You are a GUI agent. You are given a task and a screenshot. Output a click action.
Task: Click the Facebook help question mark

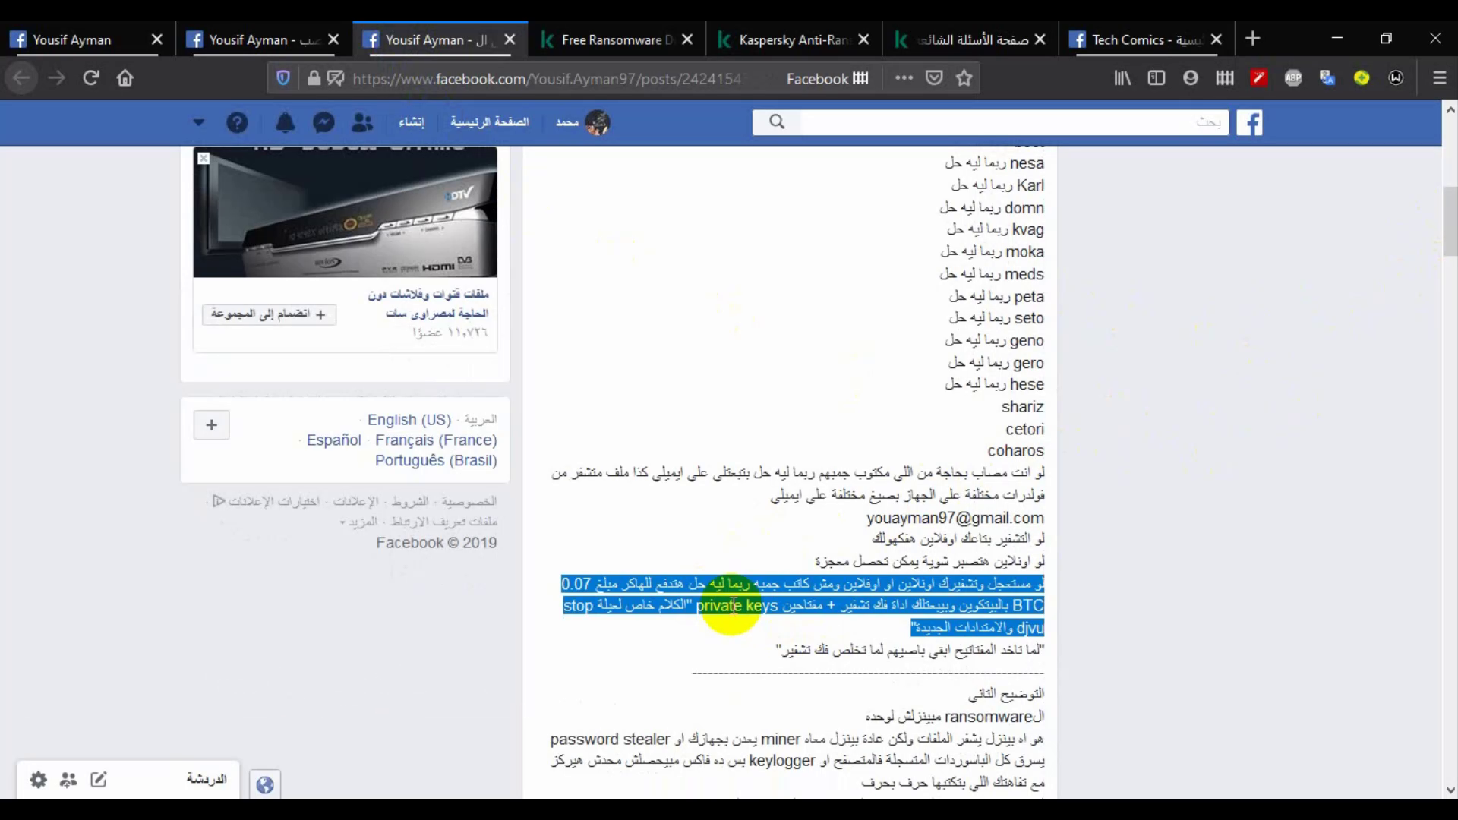[x=237, y=122]
